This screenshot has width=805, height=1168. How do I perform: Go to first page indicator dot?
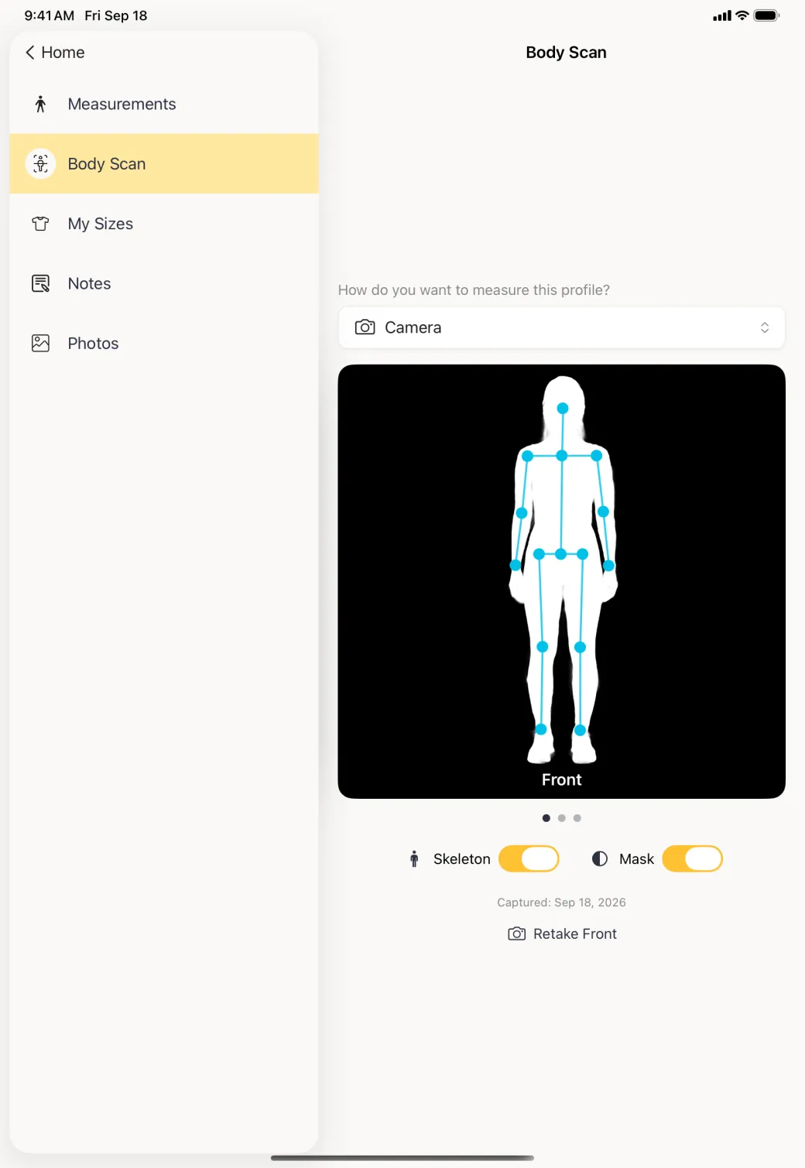pyautogui.click(x=546, y=818)
